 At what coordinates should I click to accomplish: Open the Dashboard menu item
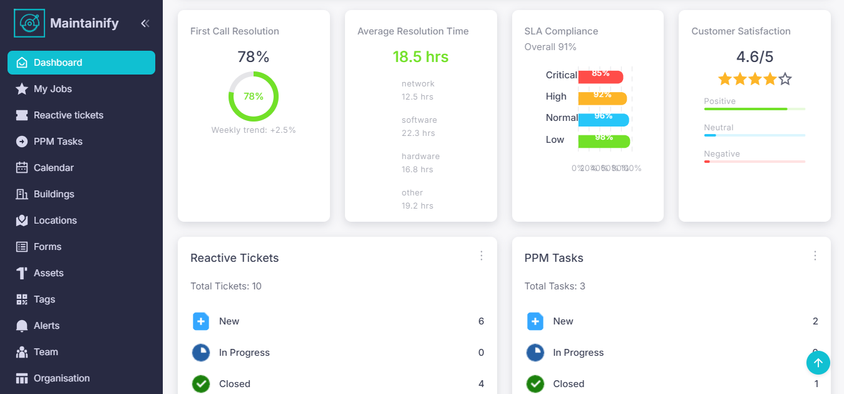point(81,63)
